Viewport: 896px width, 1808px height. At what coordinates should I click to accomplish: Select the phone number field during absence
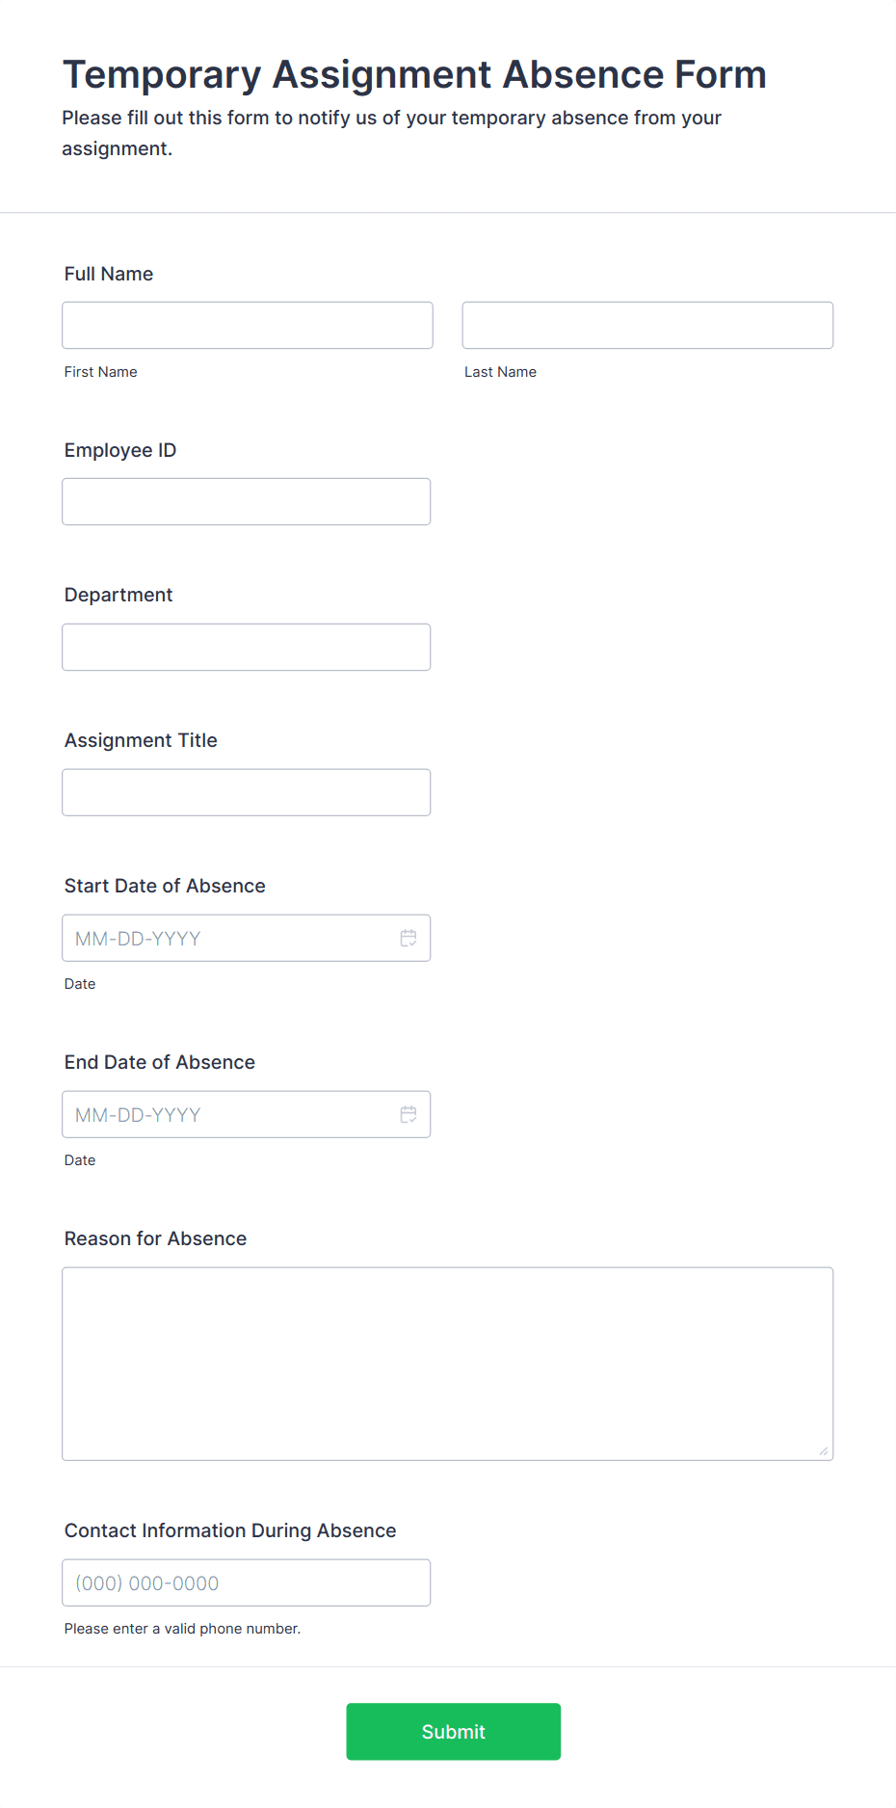(246, 1582)
